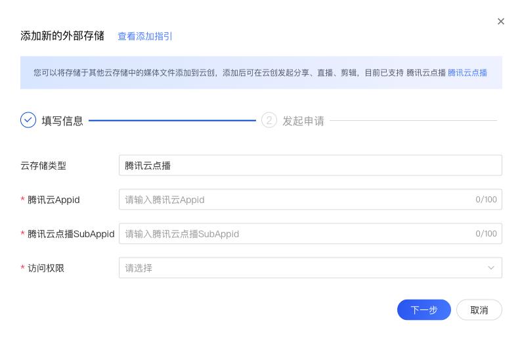Click the chevron arrow in 访问权限 selector
This screenshot has width=522, height=339.
point(490,268)
